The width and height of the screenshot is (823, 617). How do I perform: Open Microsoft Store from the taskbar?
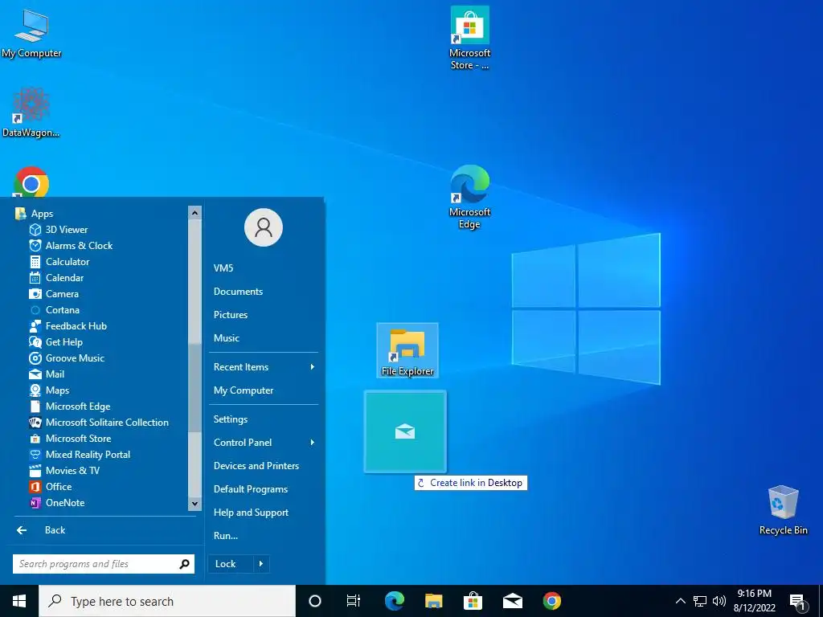coord(473,601)
